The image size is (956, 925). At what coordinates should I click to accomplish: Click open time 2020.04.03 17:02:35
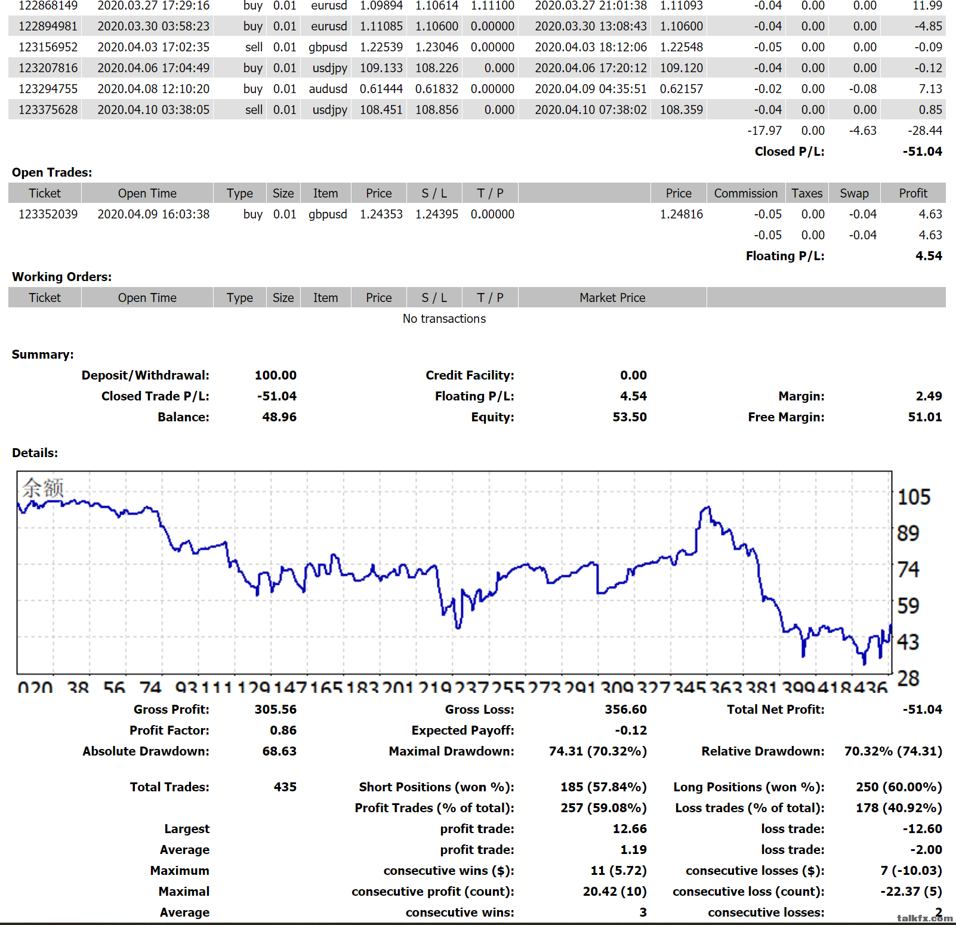coord(153,47)
